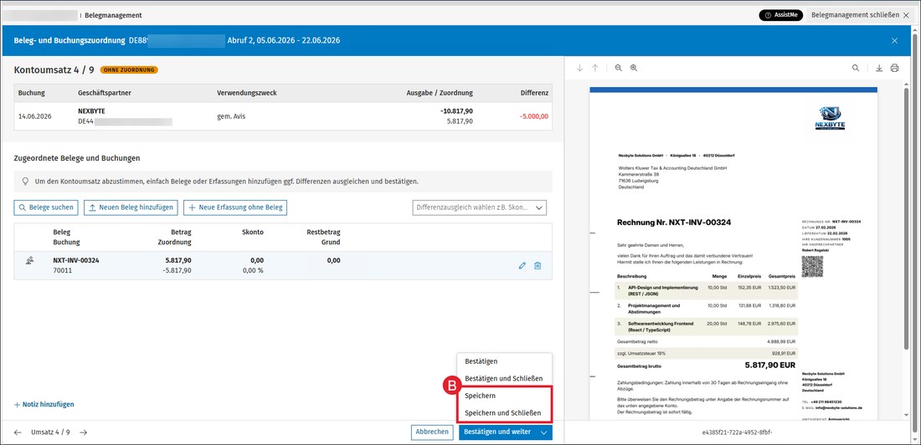Open the AssistMe help pill
Image resolution: width=921 pixels, height=445 pixels.
pos(780,15)
